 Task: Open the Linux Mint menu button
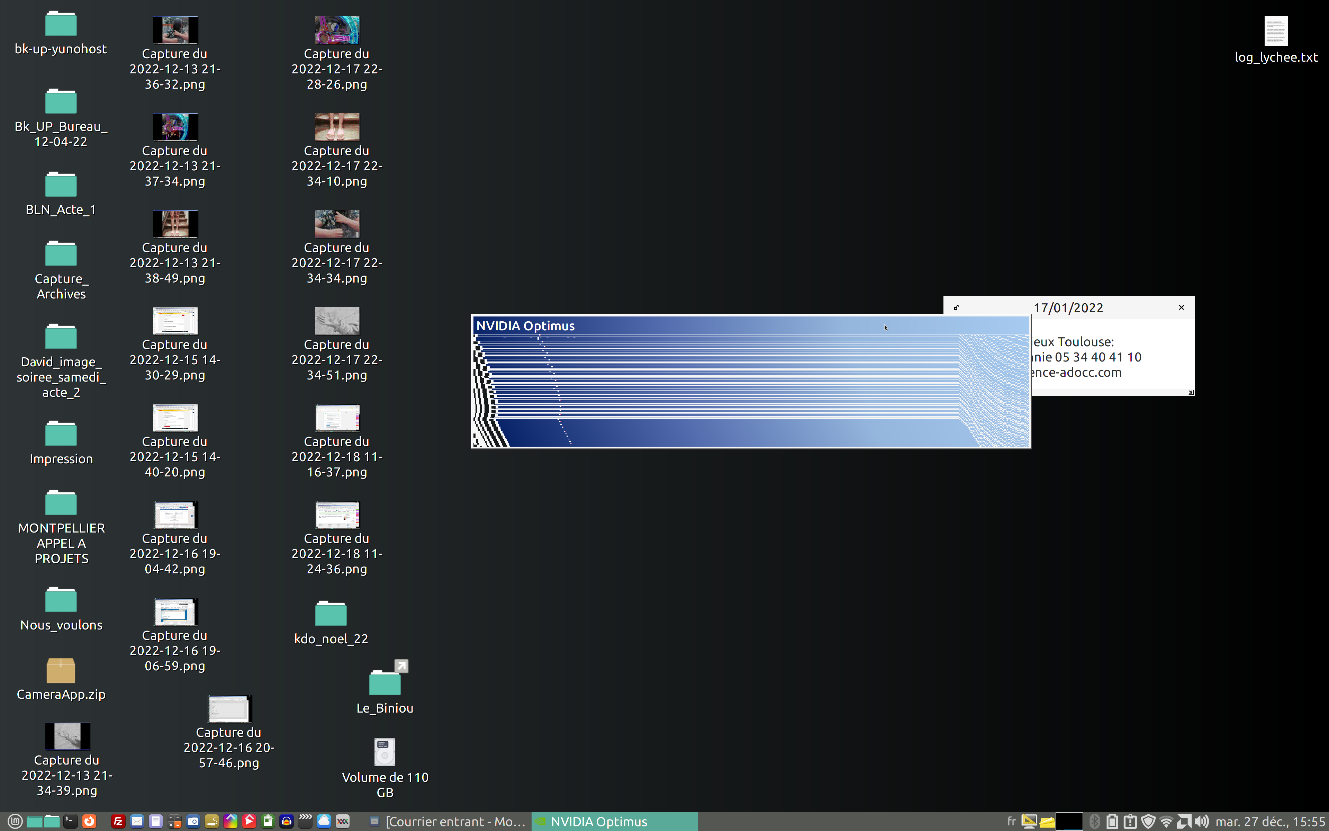point(15,821)
